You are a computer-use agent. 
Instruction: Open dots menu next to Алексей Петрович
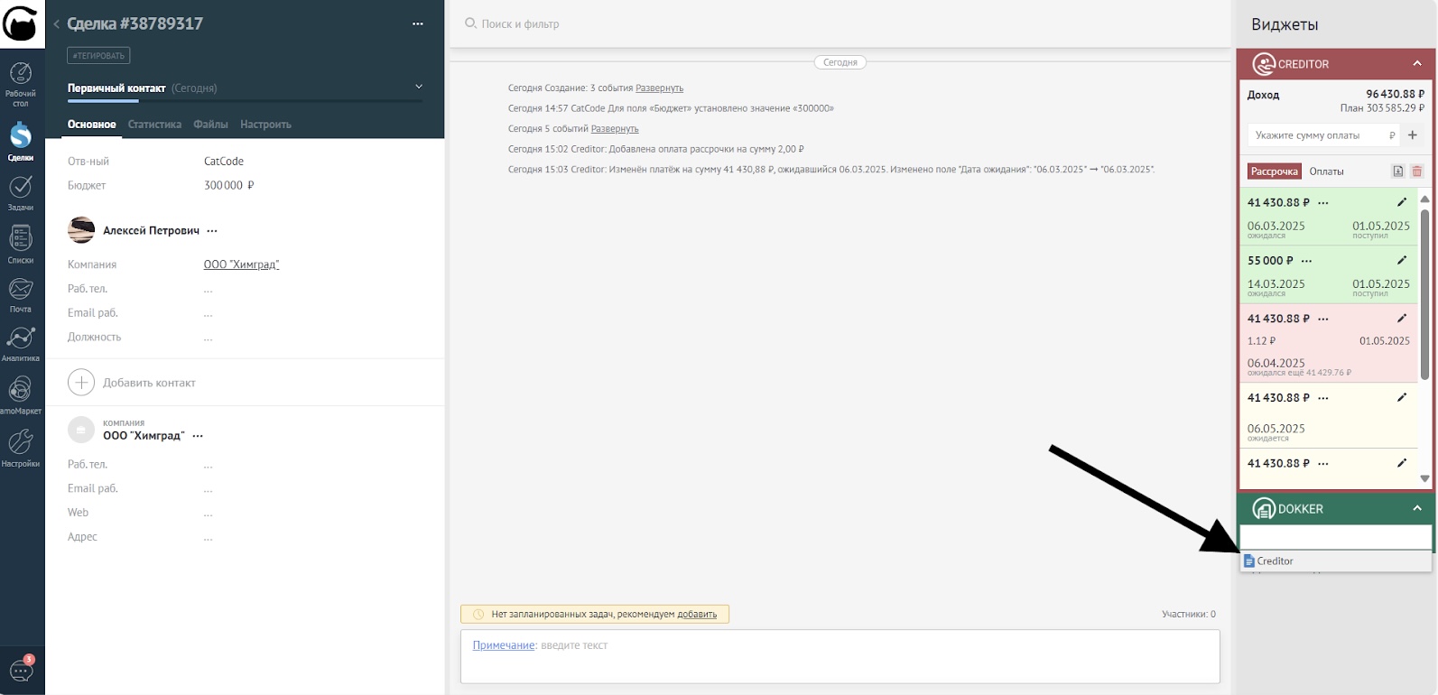[x=212, y=231]
